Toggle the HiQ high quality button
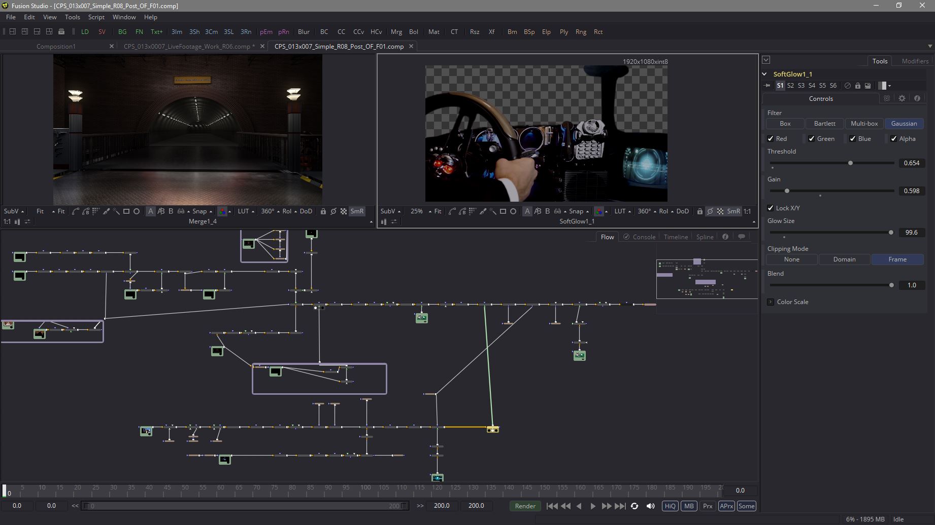The height and width of the screenshot is (525, 935). (670, 506)
